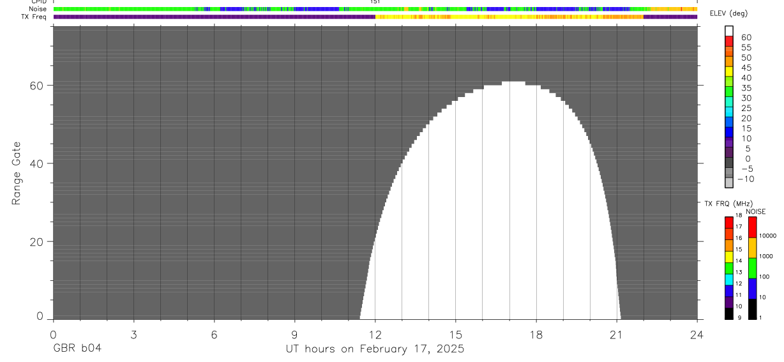Click the purple 5–10 degree elevation swatch
The height and width of the screenshot is (362, 784).
coord(729,143)
